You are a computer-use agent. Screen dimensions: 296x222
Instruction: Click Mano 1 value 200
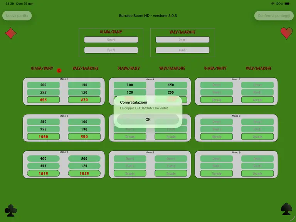43,85
